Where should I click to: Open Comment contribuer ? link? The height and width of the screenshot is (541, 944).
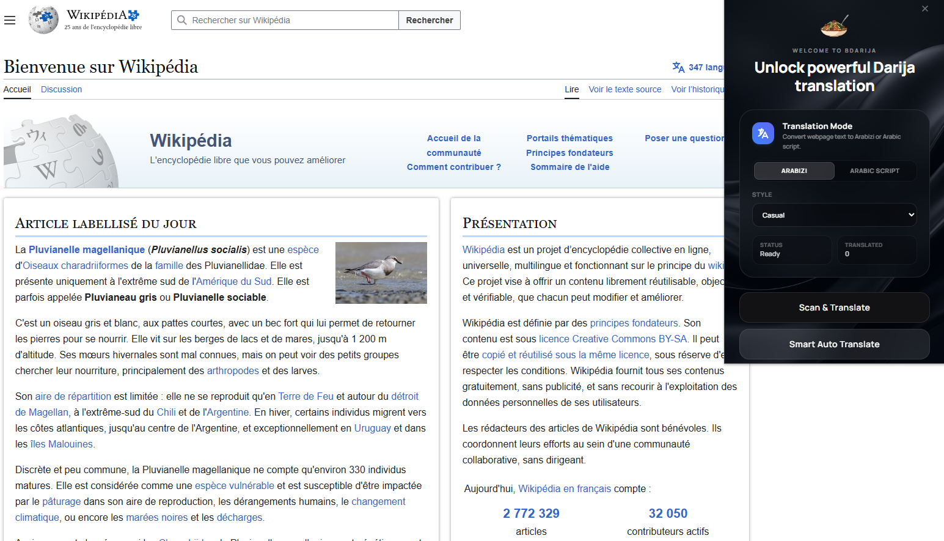[454, 167]
